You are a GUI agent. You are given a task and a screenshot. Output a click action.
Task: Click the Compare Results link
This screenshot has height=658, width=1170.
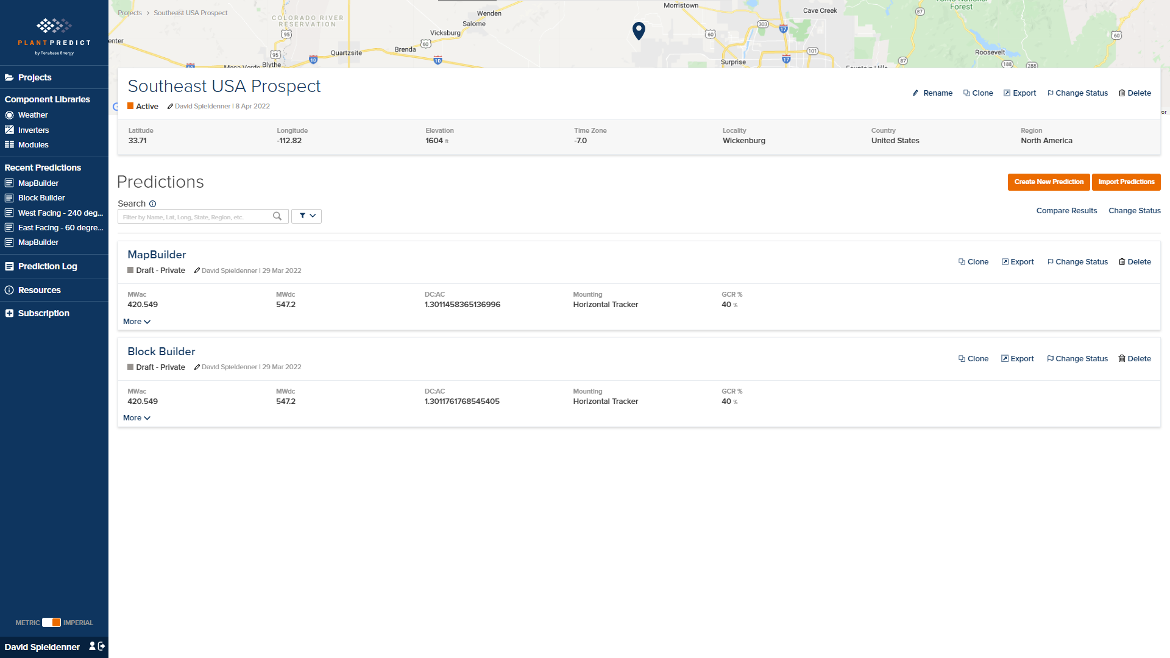1066,211
